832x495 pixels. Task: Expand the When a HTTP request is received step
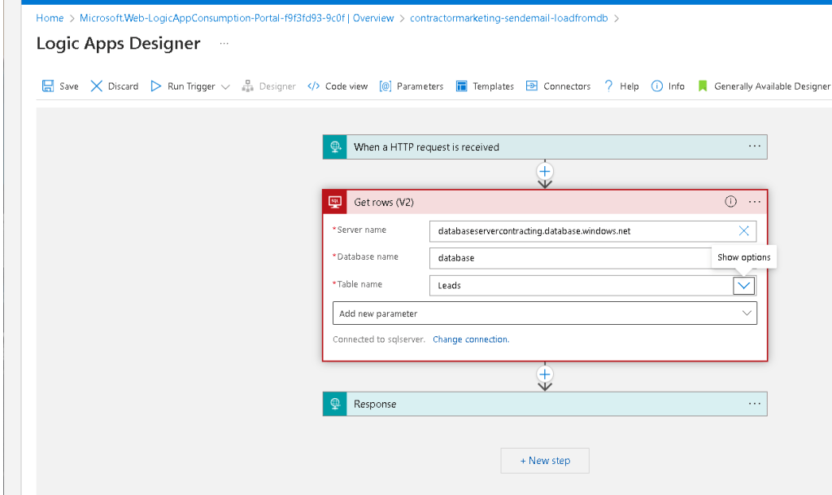coord(545,147)
